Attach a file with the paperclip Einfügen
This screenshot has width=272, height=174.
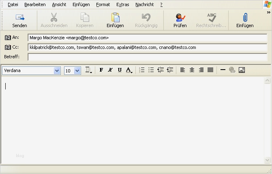[245, 20]
